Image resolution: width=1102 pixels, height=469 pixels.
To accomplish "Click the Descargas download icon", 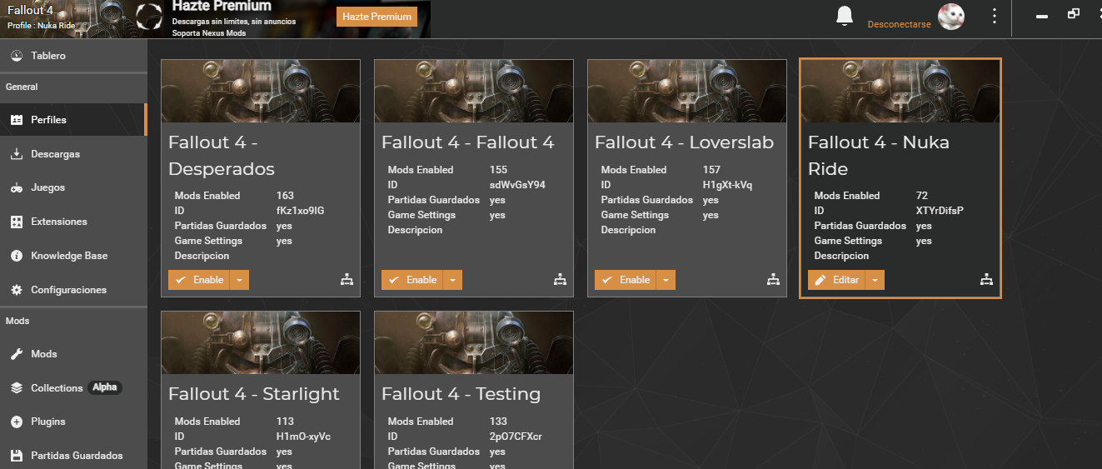I will tap(16, 154).
